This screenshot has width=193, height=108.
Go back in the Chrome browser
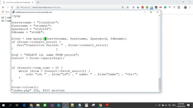coord(3,7)
